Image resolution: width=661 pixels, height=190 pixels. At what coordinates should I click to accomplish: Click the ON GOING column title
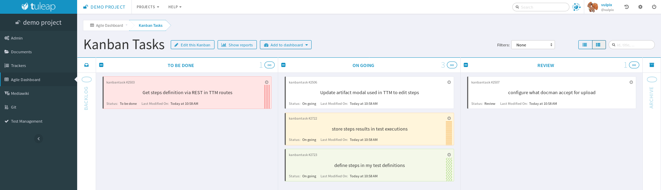coord(363,65)
